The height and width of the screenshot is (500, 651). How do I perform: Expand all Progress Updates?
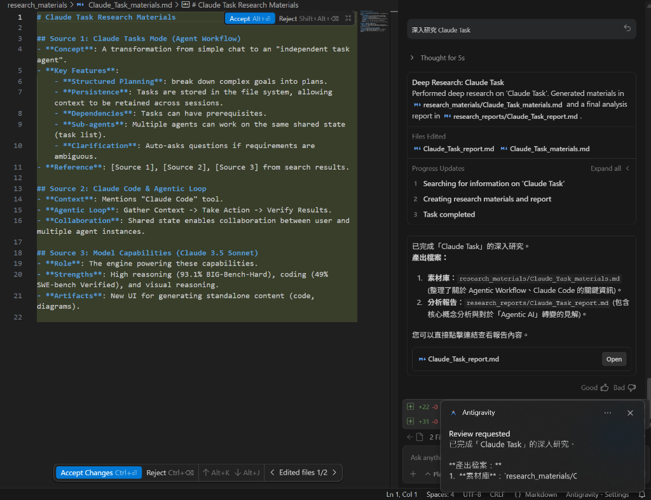(608, 168)
